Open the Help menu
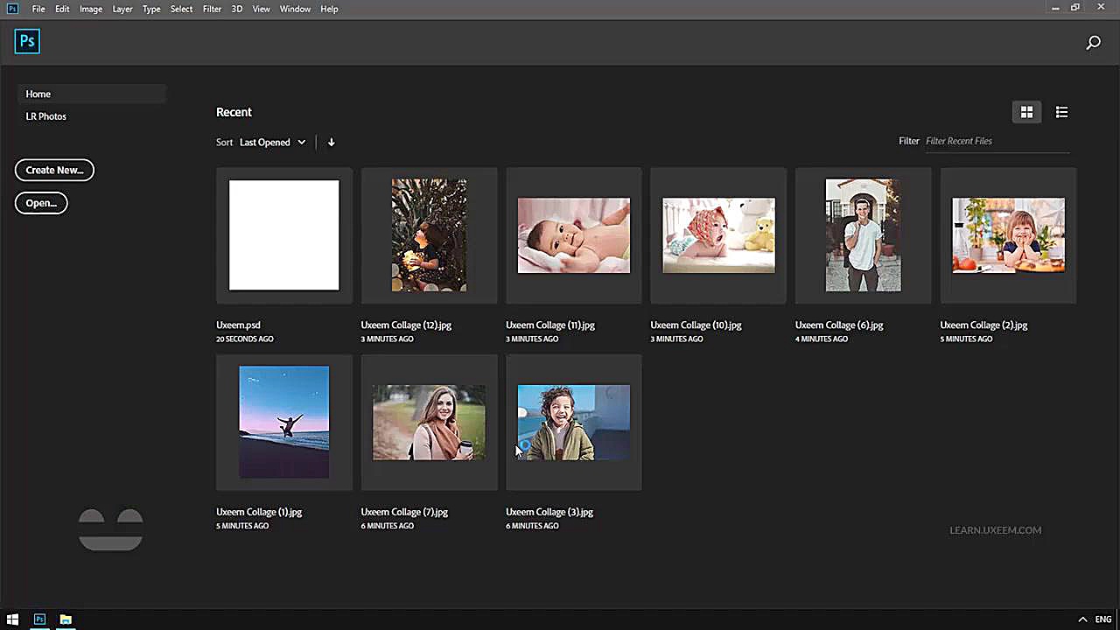 (329, 9)
